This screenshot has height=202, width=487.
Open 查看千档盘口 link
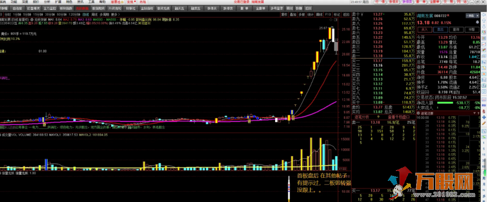399,117
